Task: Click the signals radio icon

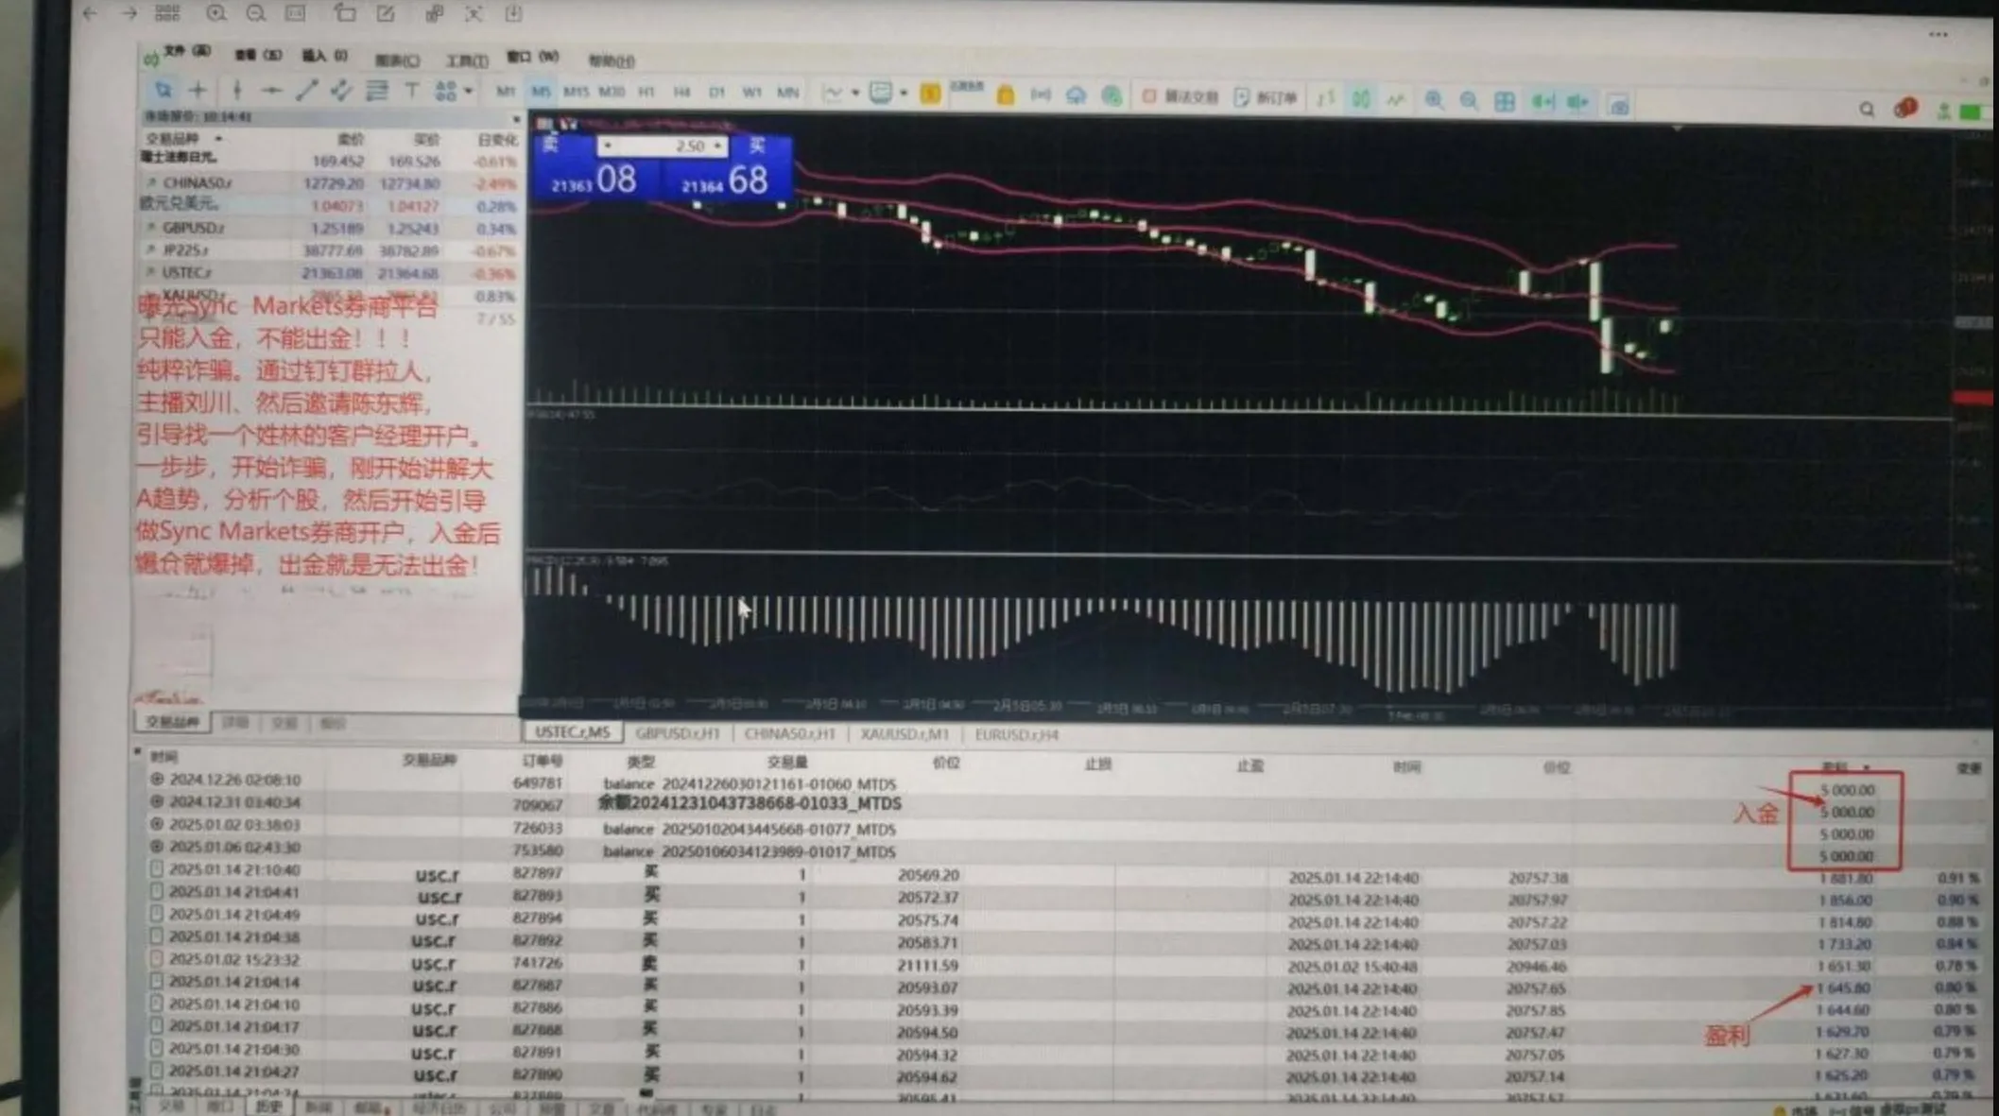Action: (1041, 94)
